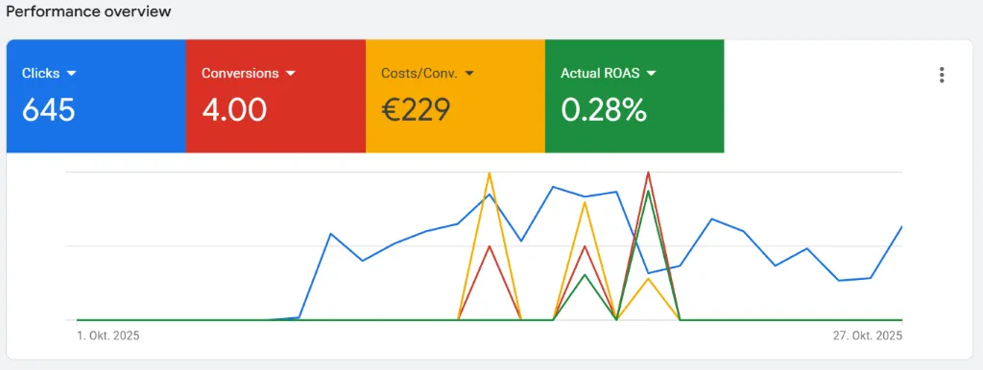
Task: Click the 27. Okt. 2025 axis label
Action: pos(868,336)
